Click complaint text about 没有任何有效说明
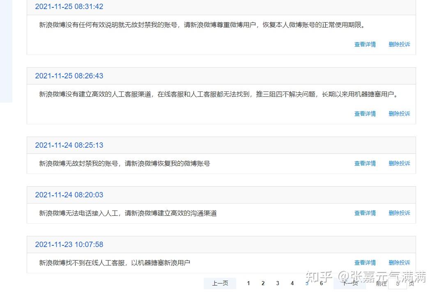The width and height of the screenshot is (437, 295). pyautogui.click(x=202, y=25)
